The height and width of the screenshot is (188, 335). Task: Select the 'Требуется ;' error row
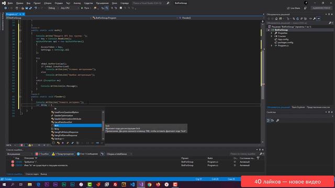point(135,162)
